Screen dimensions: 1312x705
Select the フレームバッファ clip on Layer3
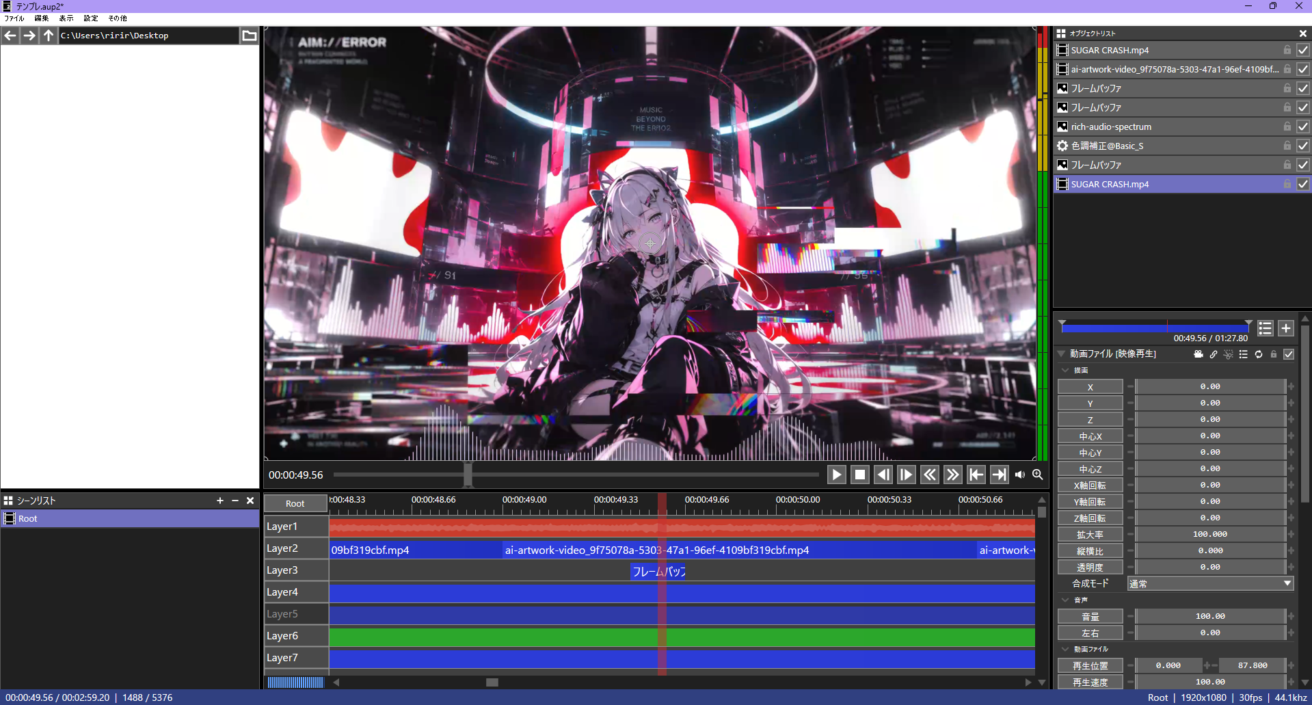pyautogui.click(x=658, y=571)
